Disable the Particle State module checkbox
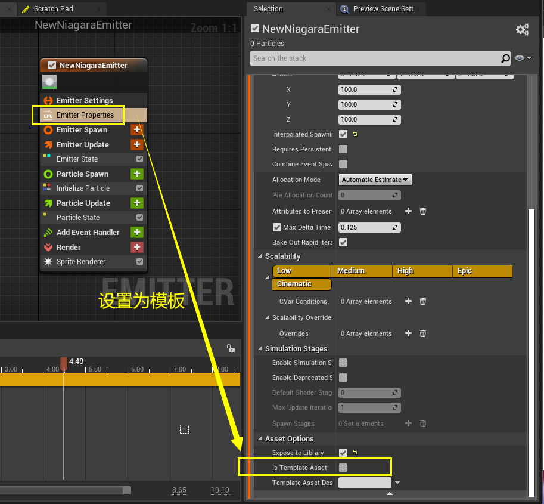Screen dimensions: 544x504 [139, 217]
